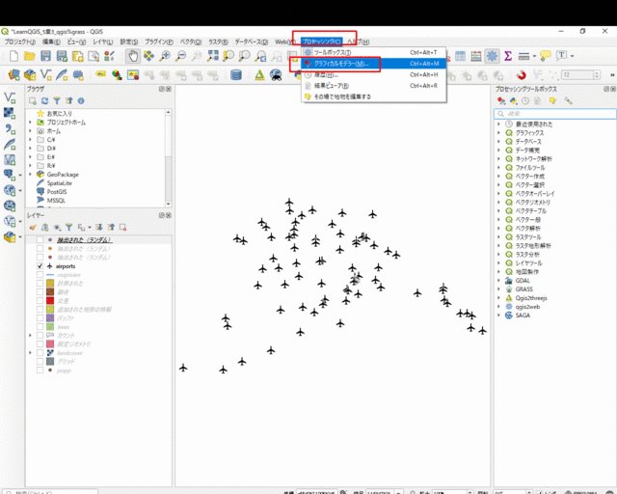Check the 融合 layer checkbox
The width and height of the screenshot is (617, 494).
click(x=40, y=292)
